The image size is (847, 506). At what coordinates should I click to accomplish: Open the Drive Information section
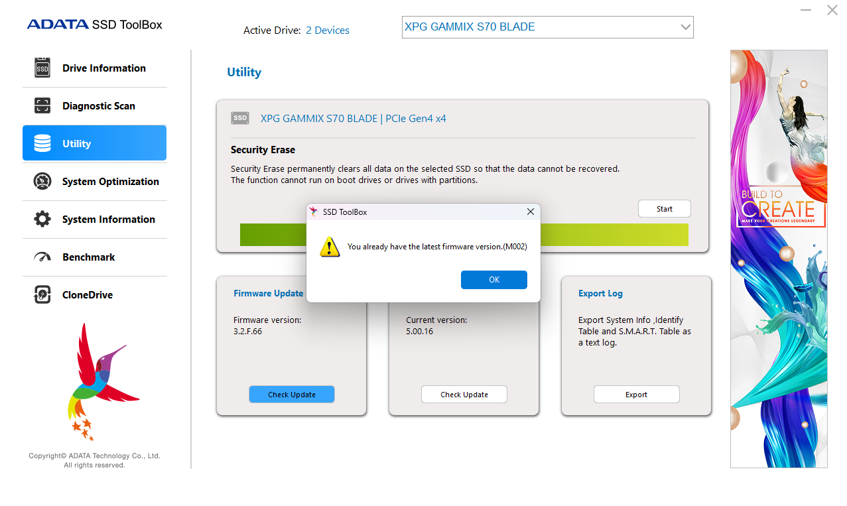(94, 68)
